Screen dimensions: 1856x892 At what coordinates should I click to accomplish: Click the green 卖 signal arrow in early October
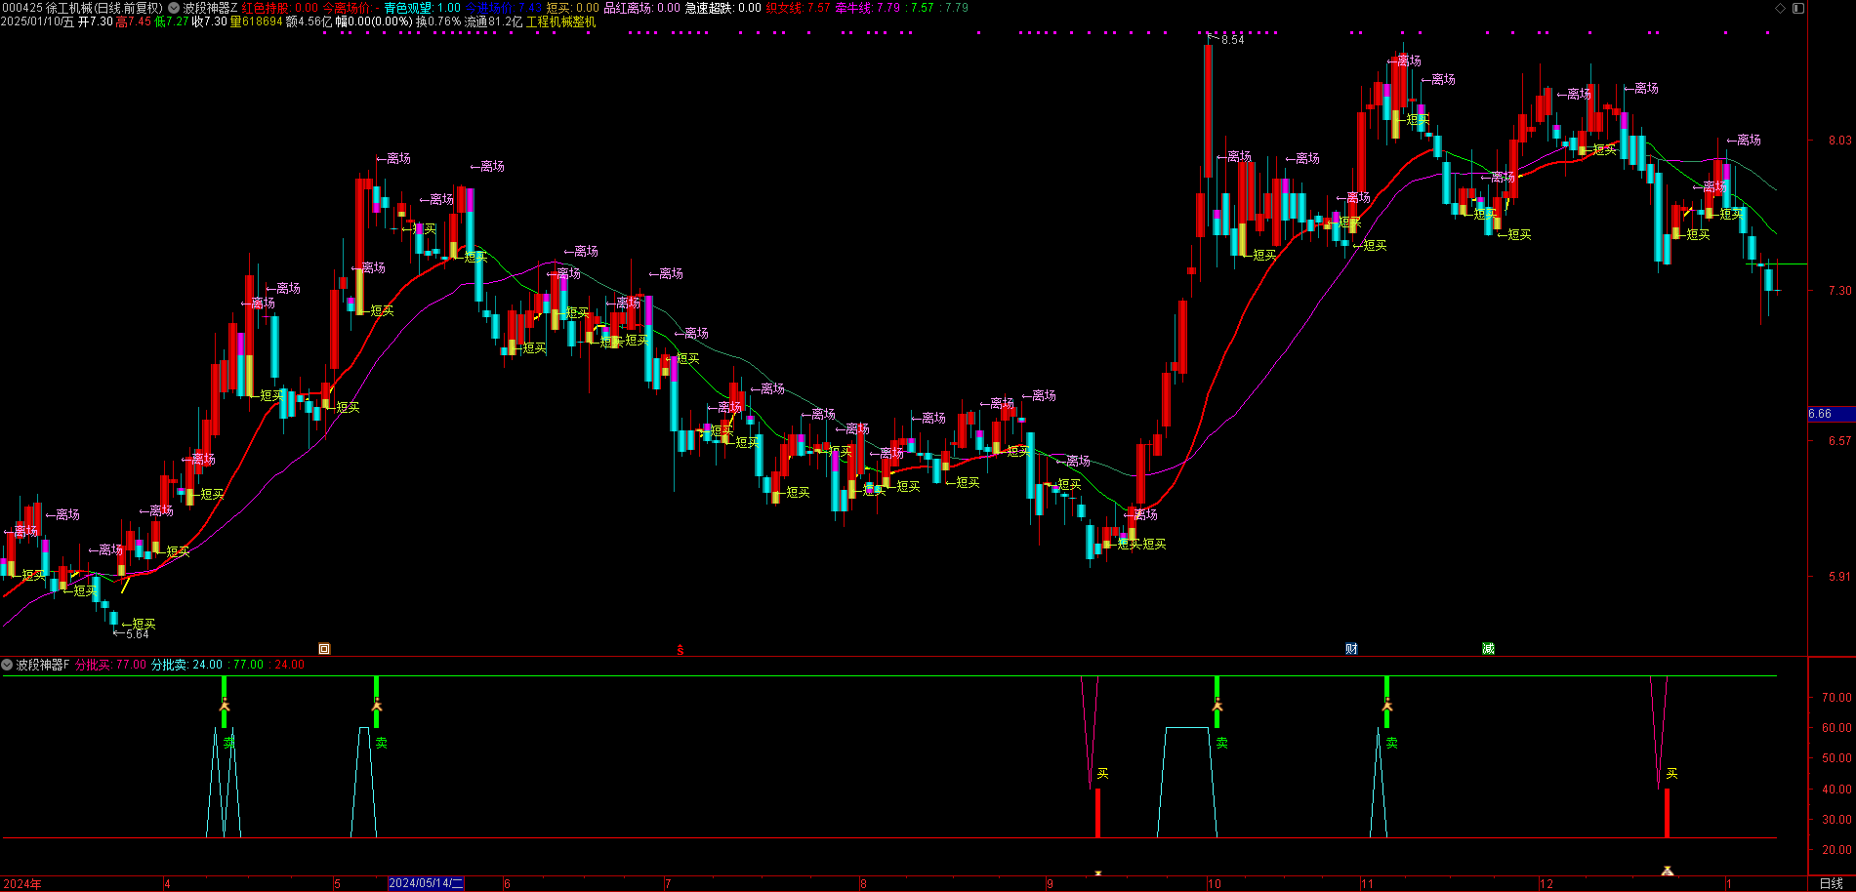(x=1217, y=703)
